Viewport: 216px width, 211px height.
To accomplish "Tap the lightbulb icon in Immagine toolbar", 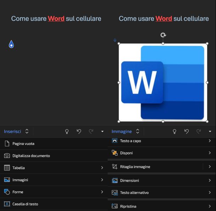I will click(175, 131).
